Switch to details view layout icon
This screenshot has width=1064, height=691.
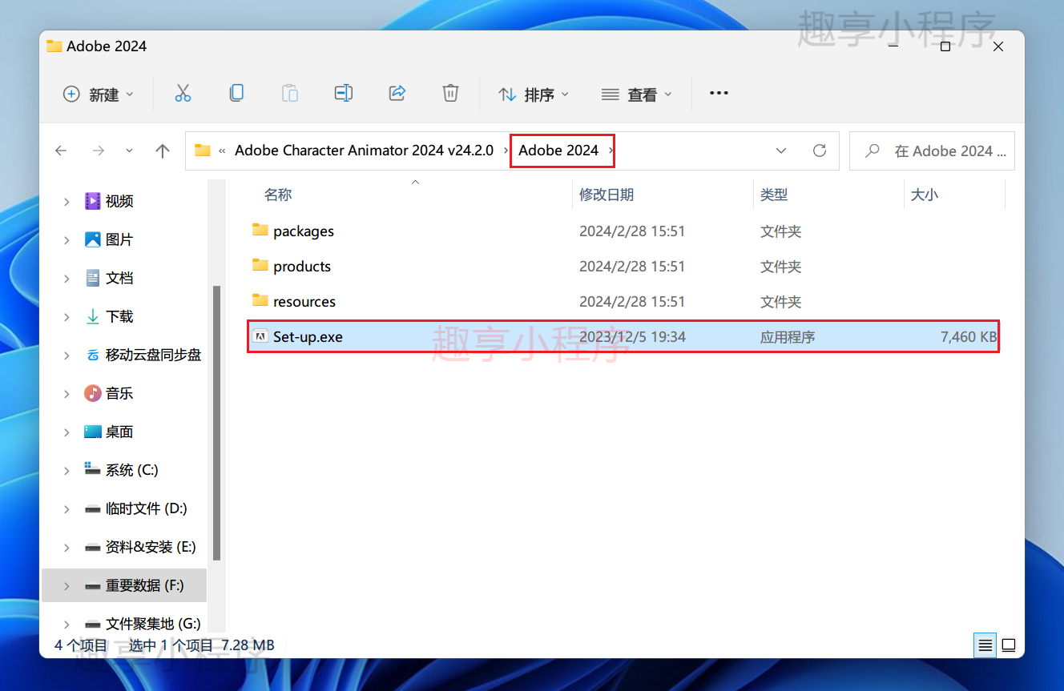tap(985, 645)
